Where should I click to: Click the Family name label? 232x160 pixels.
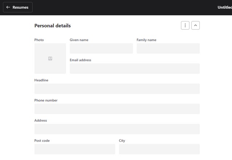click(x=146, y=40)
